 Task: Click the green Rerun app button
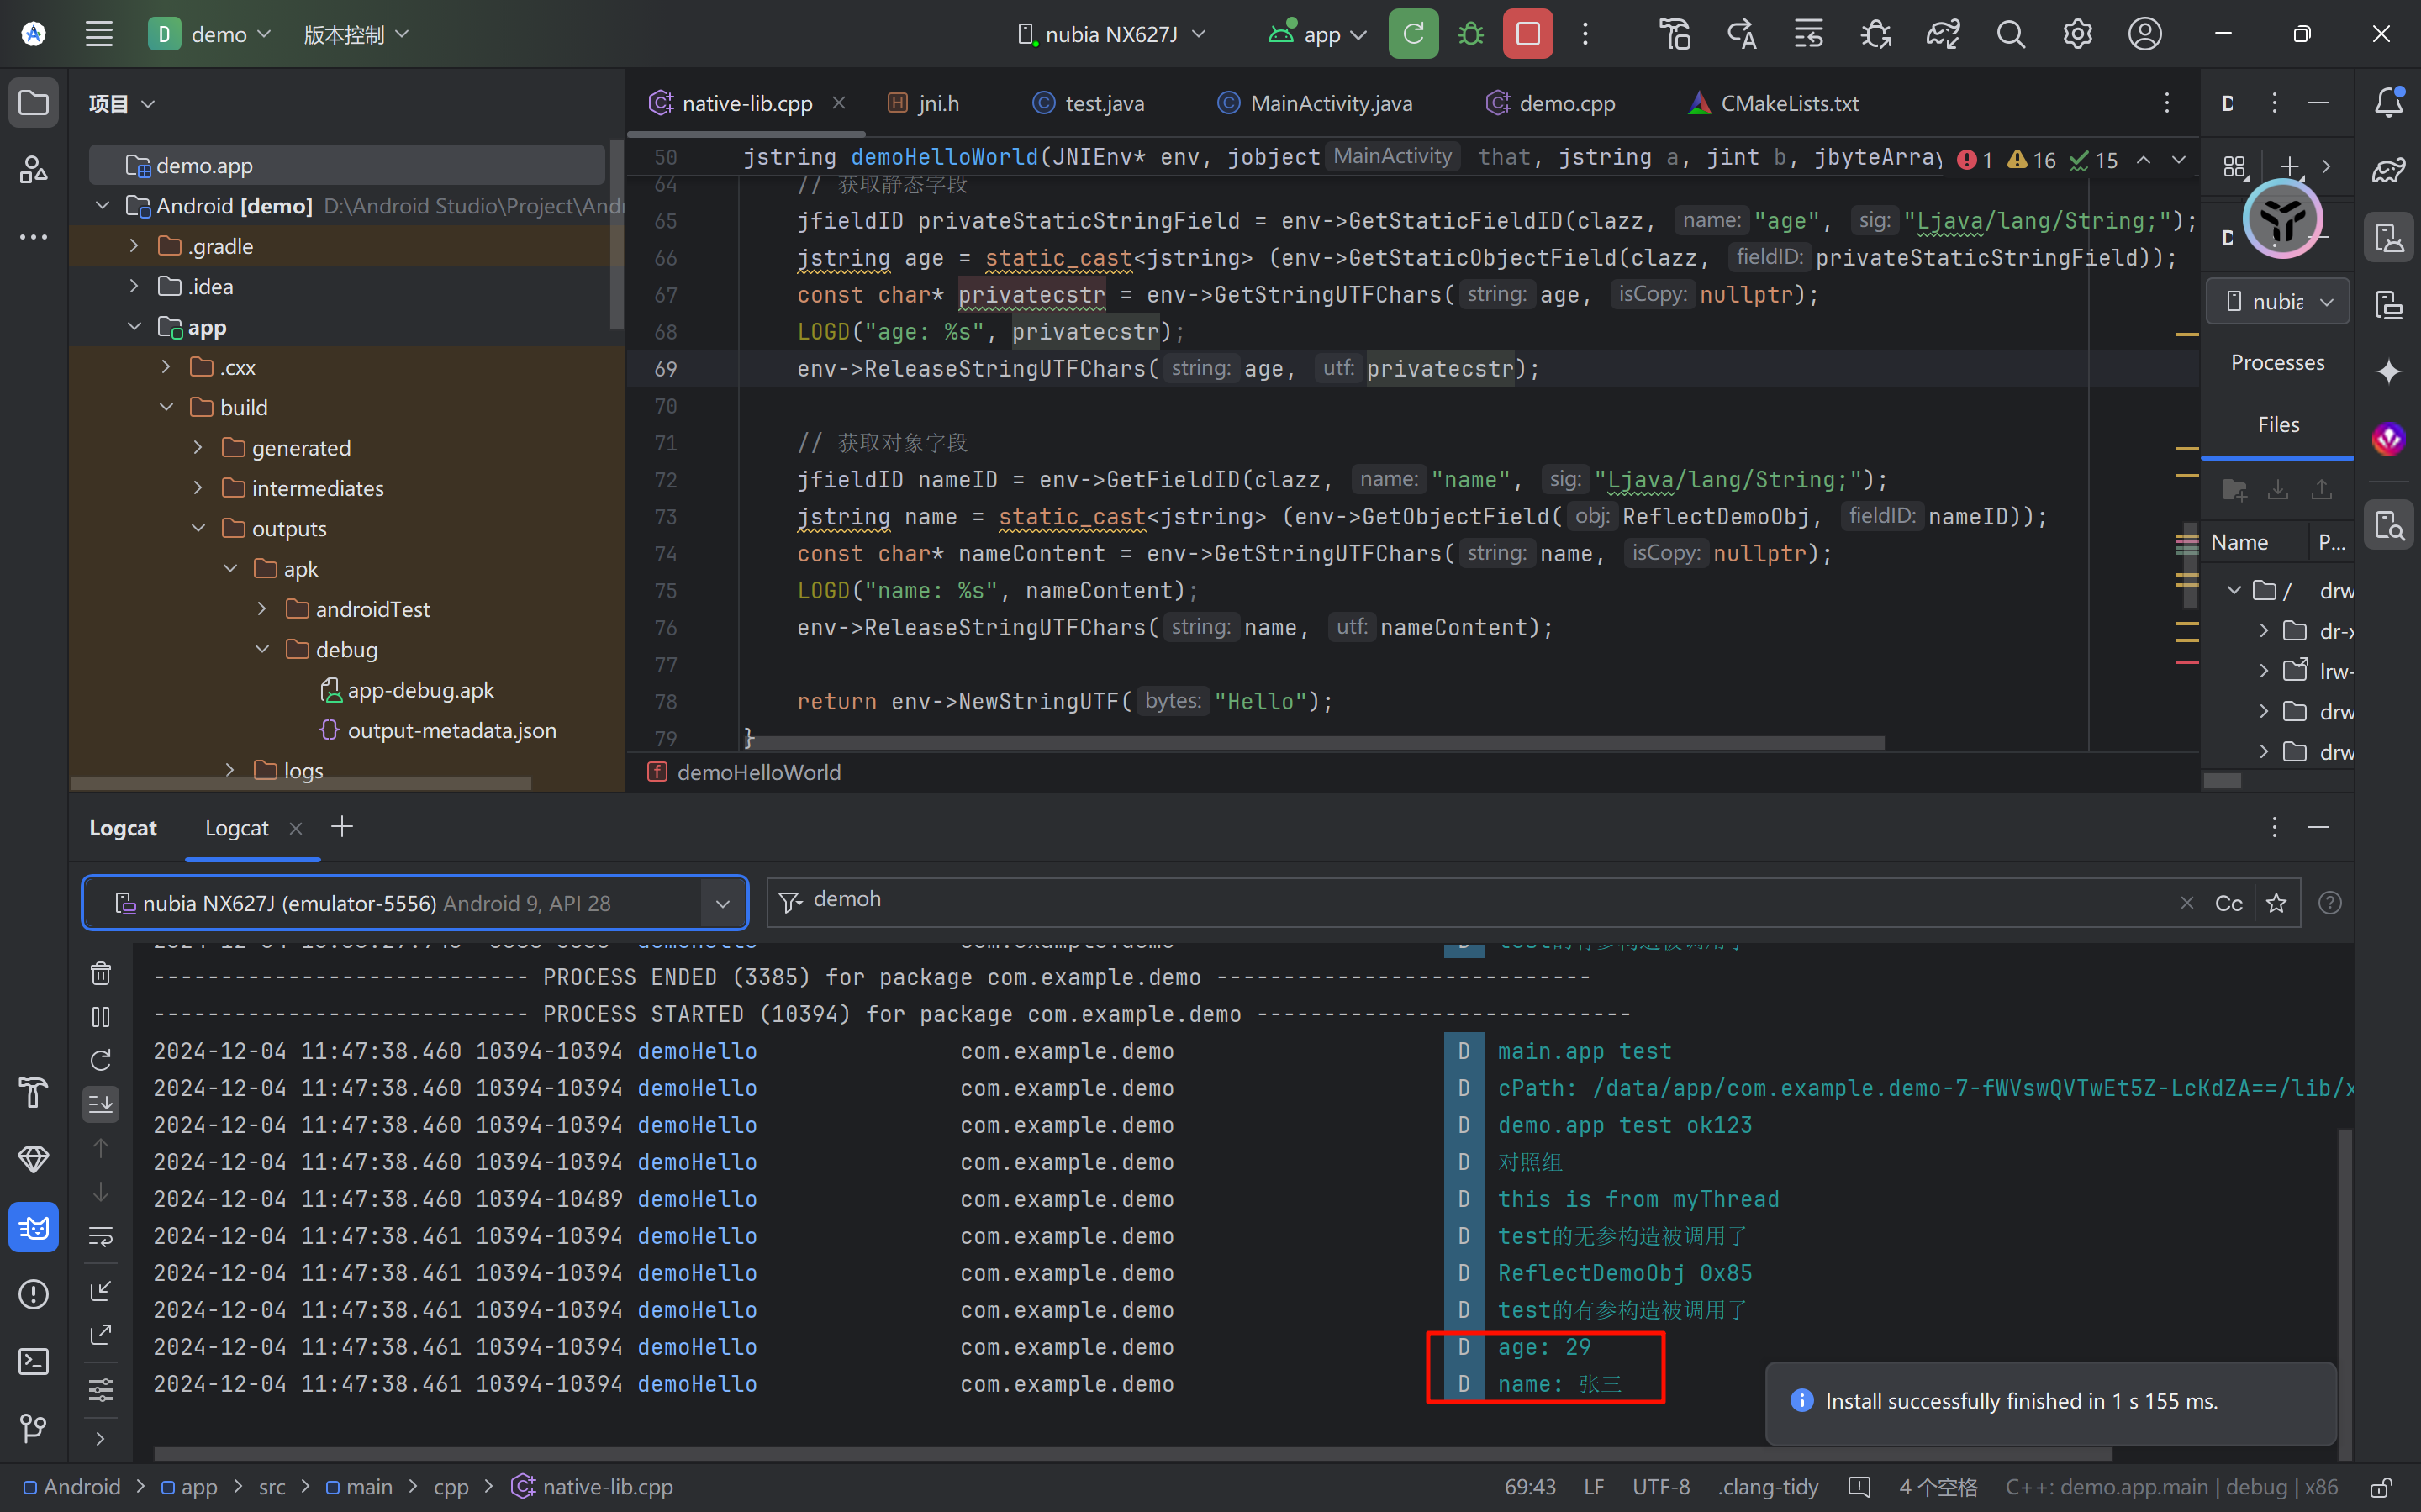1412,34
